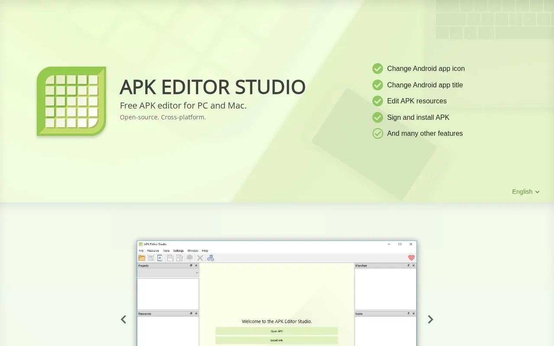
Task: Click the archive box icon in the app toolbar
Action: click(x=151, y=258)
